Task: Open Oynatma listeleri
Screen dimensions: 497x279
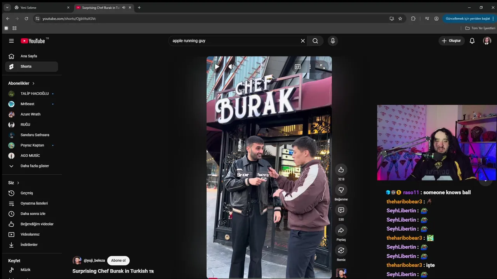Action: click(31, 203)
